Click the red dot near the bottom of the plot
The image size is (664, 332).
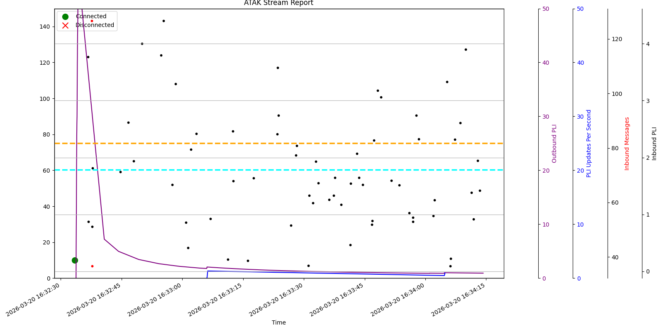(x=92, y=266)
